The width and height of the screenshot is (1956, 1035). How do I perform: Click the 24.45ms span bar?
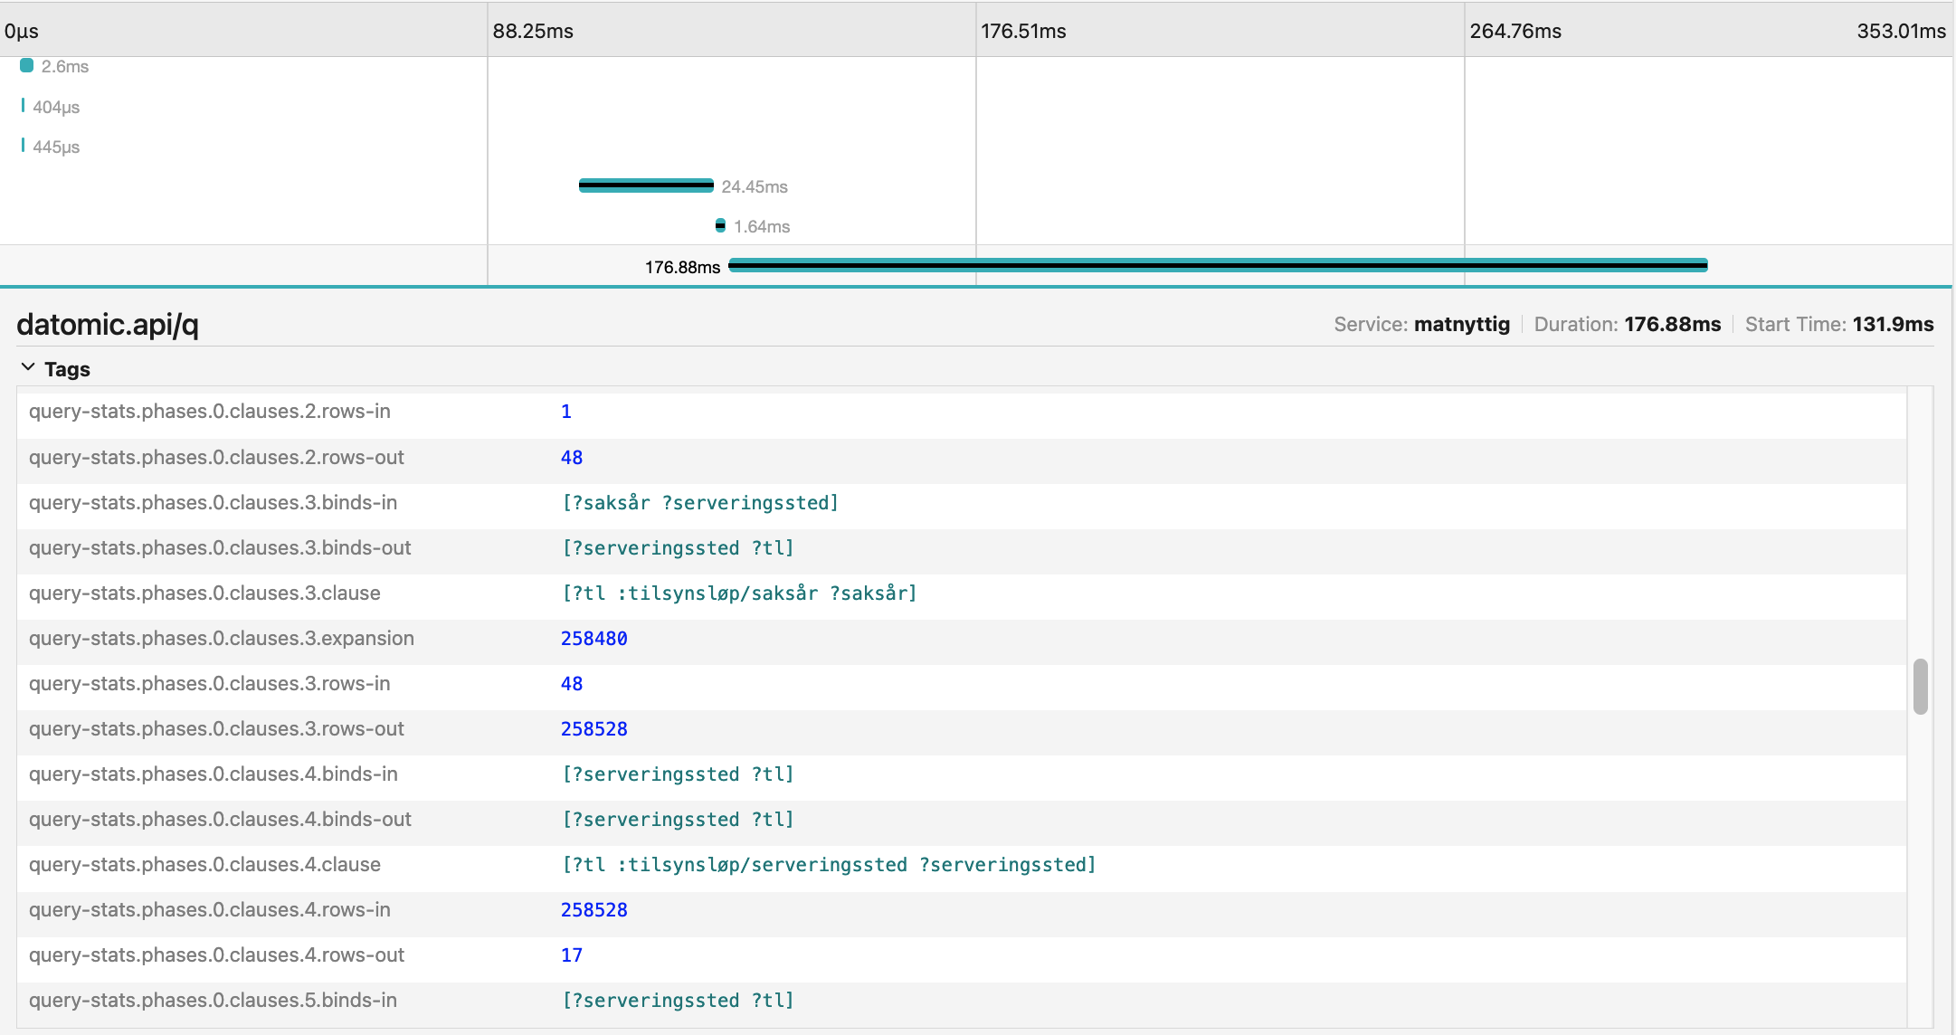646,185
